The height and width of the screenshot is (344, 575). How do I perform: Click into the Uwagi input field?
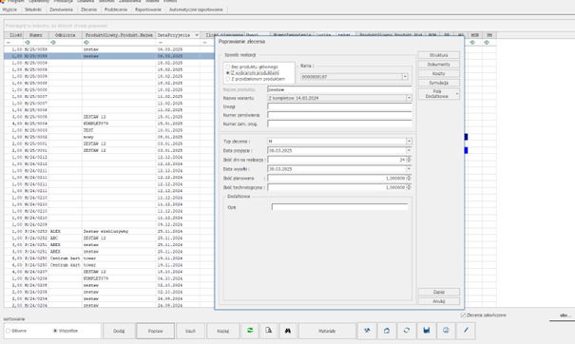[339, 106]
